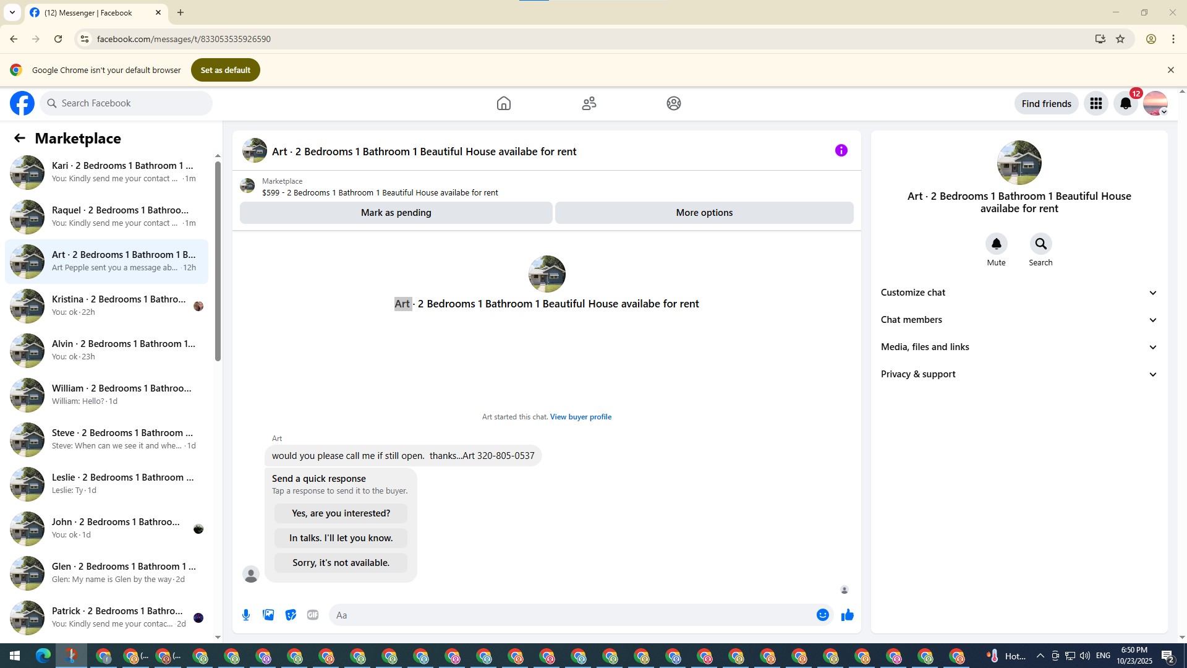Send quick reply "Sorry, it's not available."

click(341, 563)
